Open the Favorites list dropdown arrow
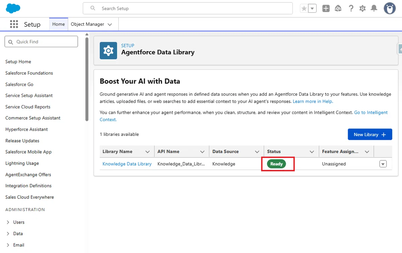The width and height of the screenshot is (402, 253). (x=312, y=8)
